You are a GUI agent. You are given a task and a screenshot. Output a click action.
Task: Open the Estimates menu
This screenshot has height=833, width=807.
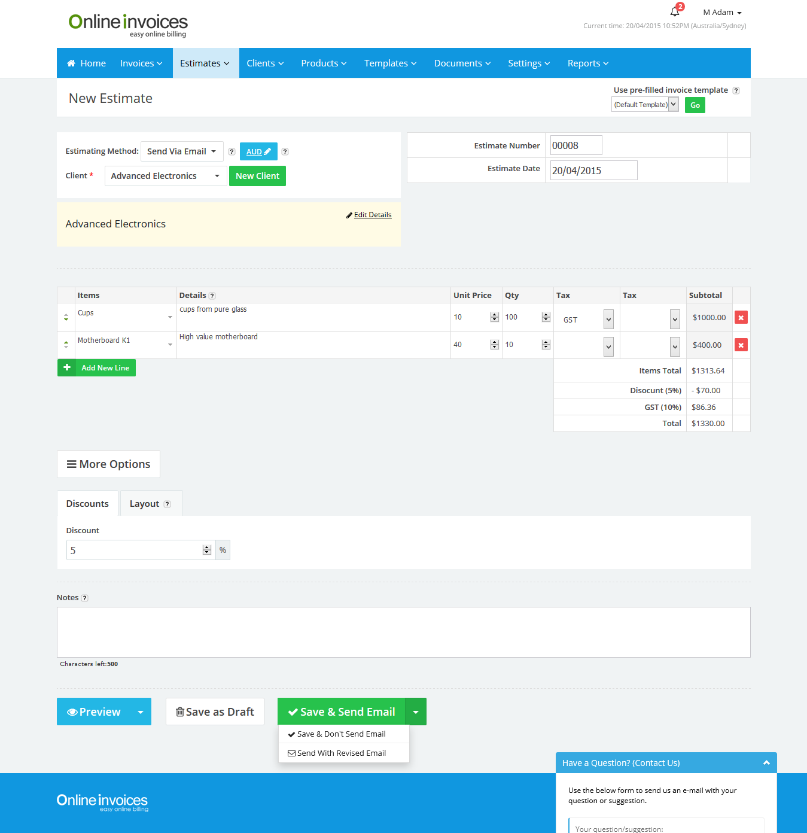point(205,63)
